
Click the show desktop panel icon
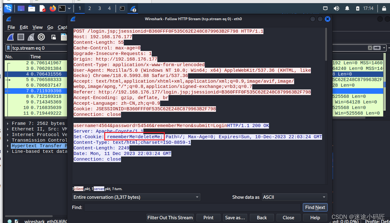click(21, 8)
